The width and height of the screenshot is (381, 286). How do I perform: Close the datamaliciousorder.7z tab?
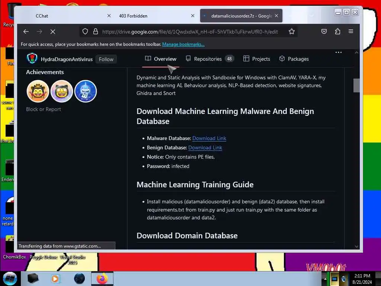[276, 16]
